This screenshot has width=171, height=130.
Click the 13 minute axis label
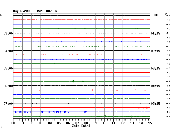pos(132,123)
